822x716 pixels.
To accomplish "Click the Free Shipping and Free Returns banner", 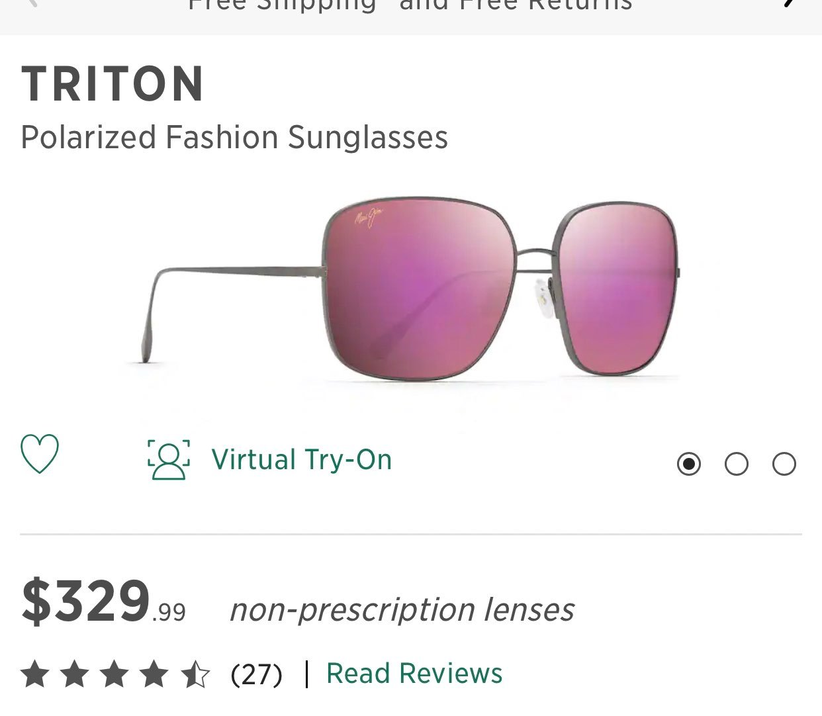I will coord(410,5).
